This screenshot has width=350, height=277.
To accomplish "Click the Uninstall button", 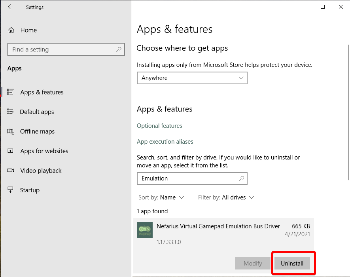I will (292, 264).
